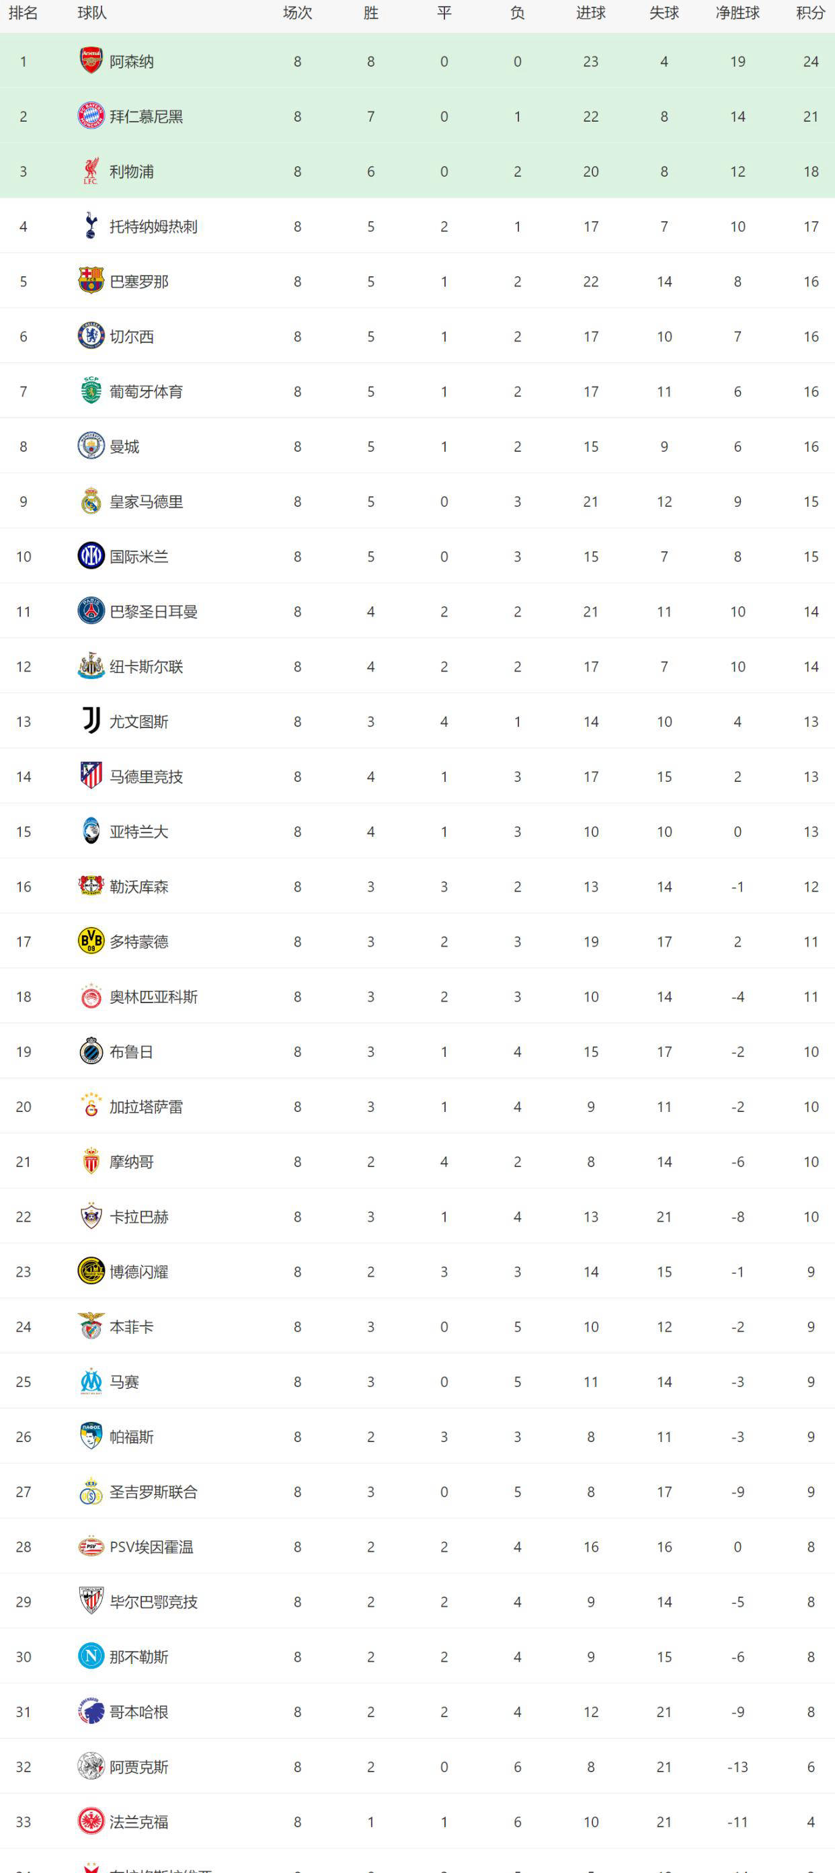Click the Arsenal club crest icon

coord(91,61)
